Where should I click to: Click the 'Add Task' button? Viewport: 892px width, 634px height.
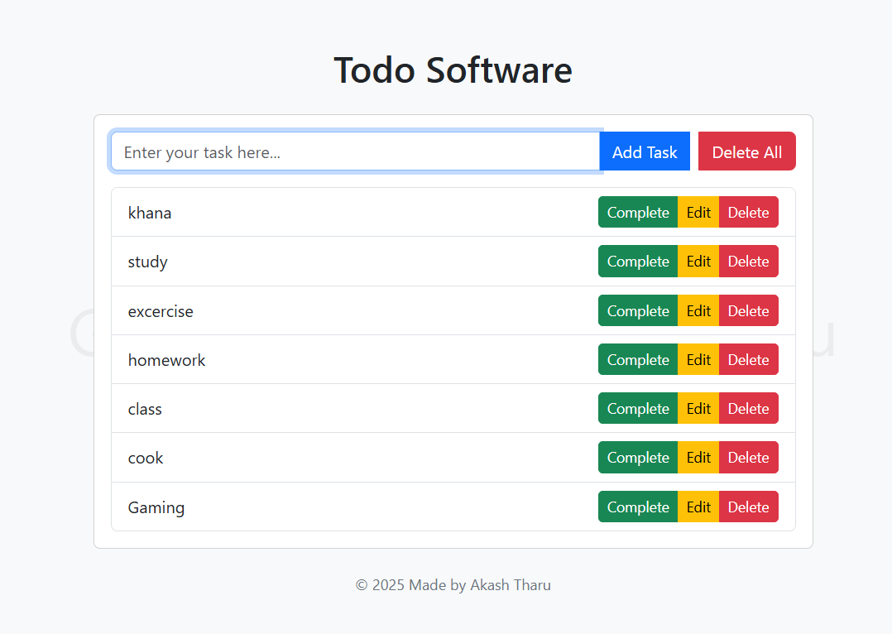[x=645, y=151]
